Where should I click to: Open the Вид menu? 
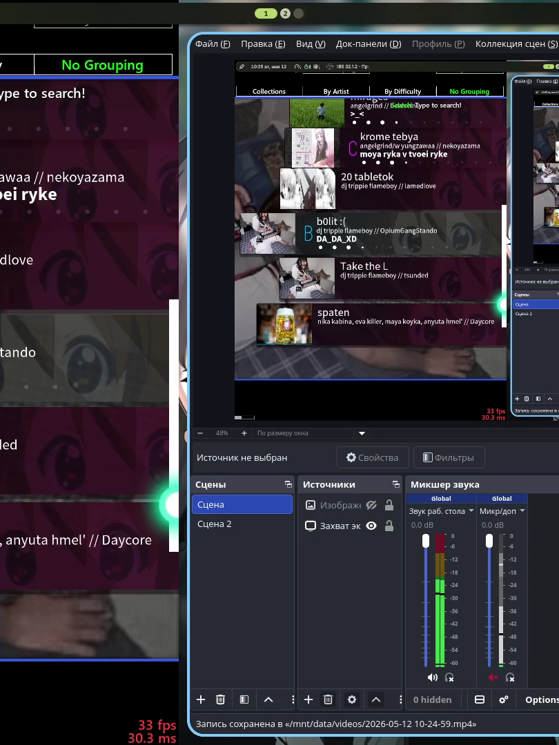click(x=311, y=43)
